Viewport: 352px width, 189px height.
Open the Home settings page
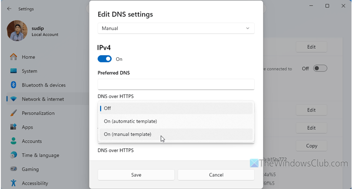[28, 57]
